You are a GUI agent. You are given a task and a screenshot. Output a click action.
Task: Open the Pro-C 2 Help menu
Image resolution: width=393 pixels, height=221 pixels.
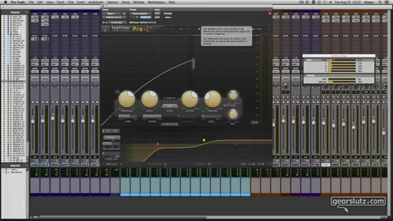[x=259, y=29]
